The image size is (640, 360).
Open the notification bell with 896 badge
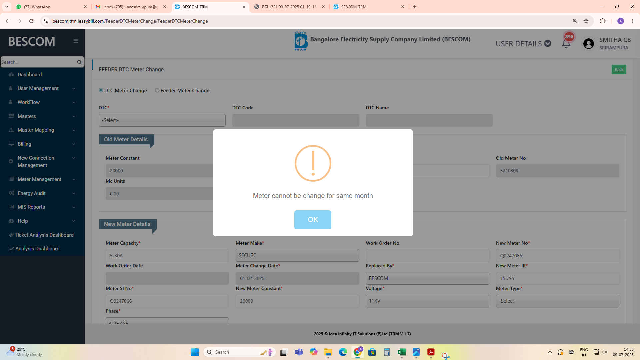point(566,44)
